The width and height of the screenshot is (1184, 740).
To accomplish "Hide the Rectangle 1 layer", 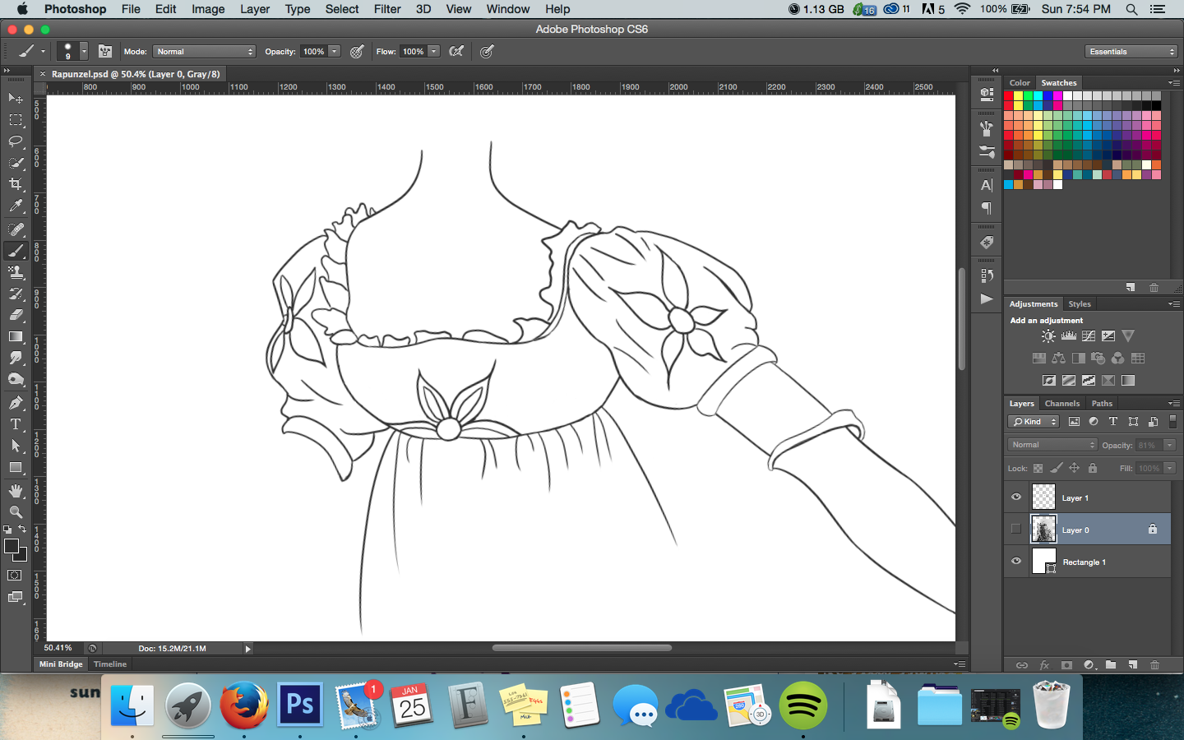I will tap(1016, 562).
